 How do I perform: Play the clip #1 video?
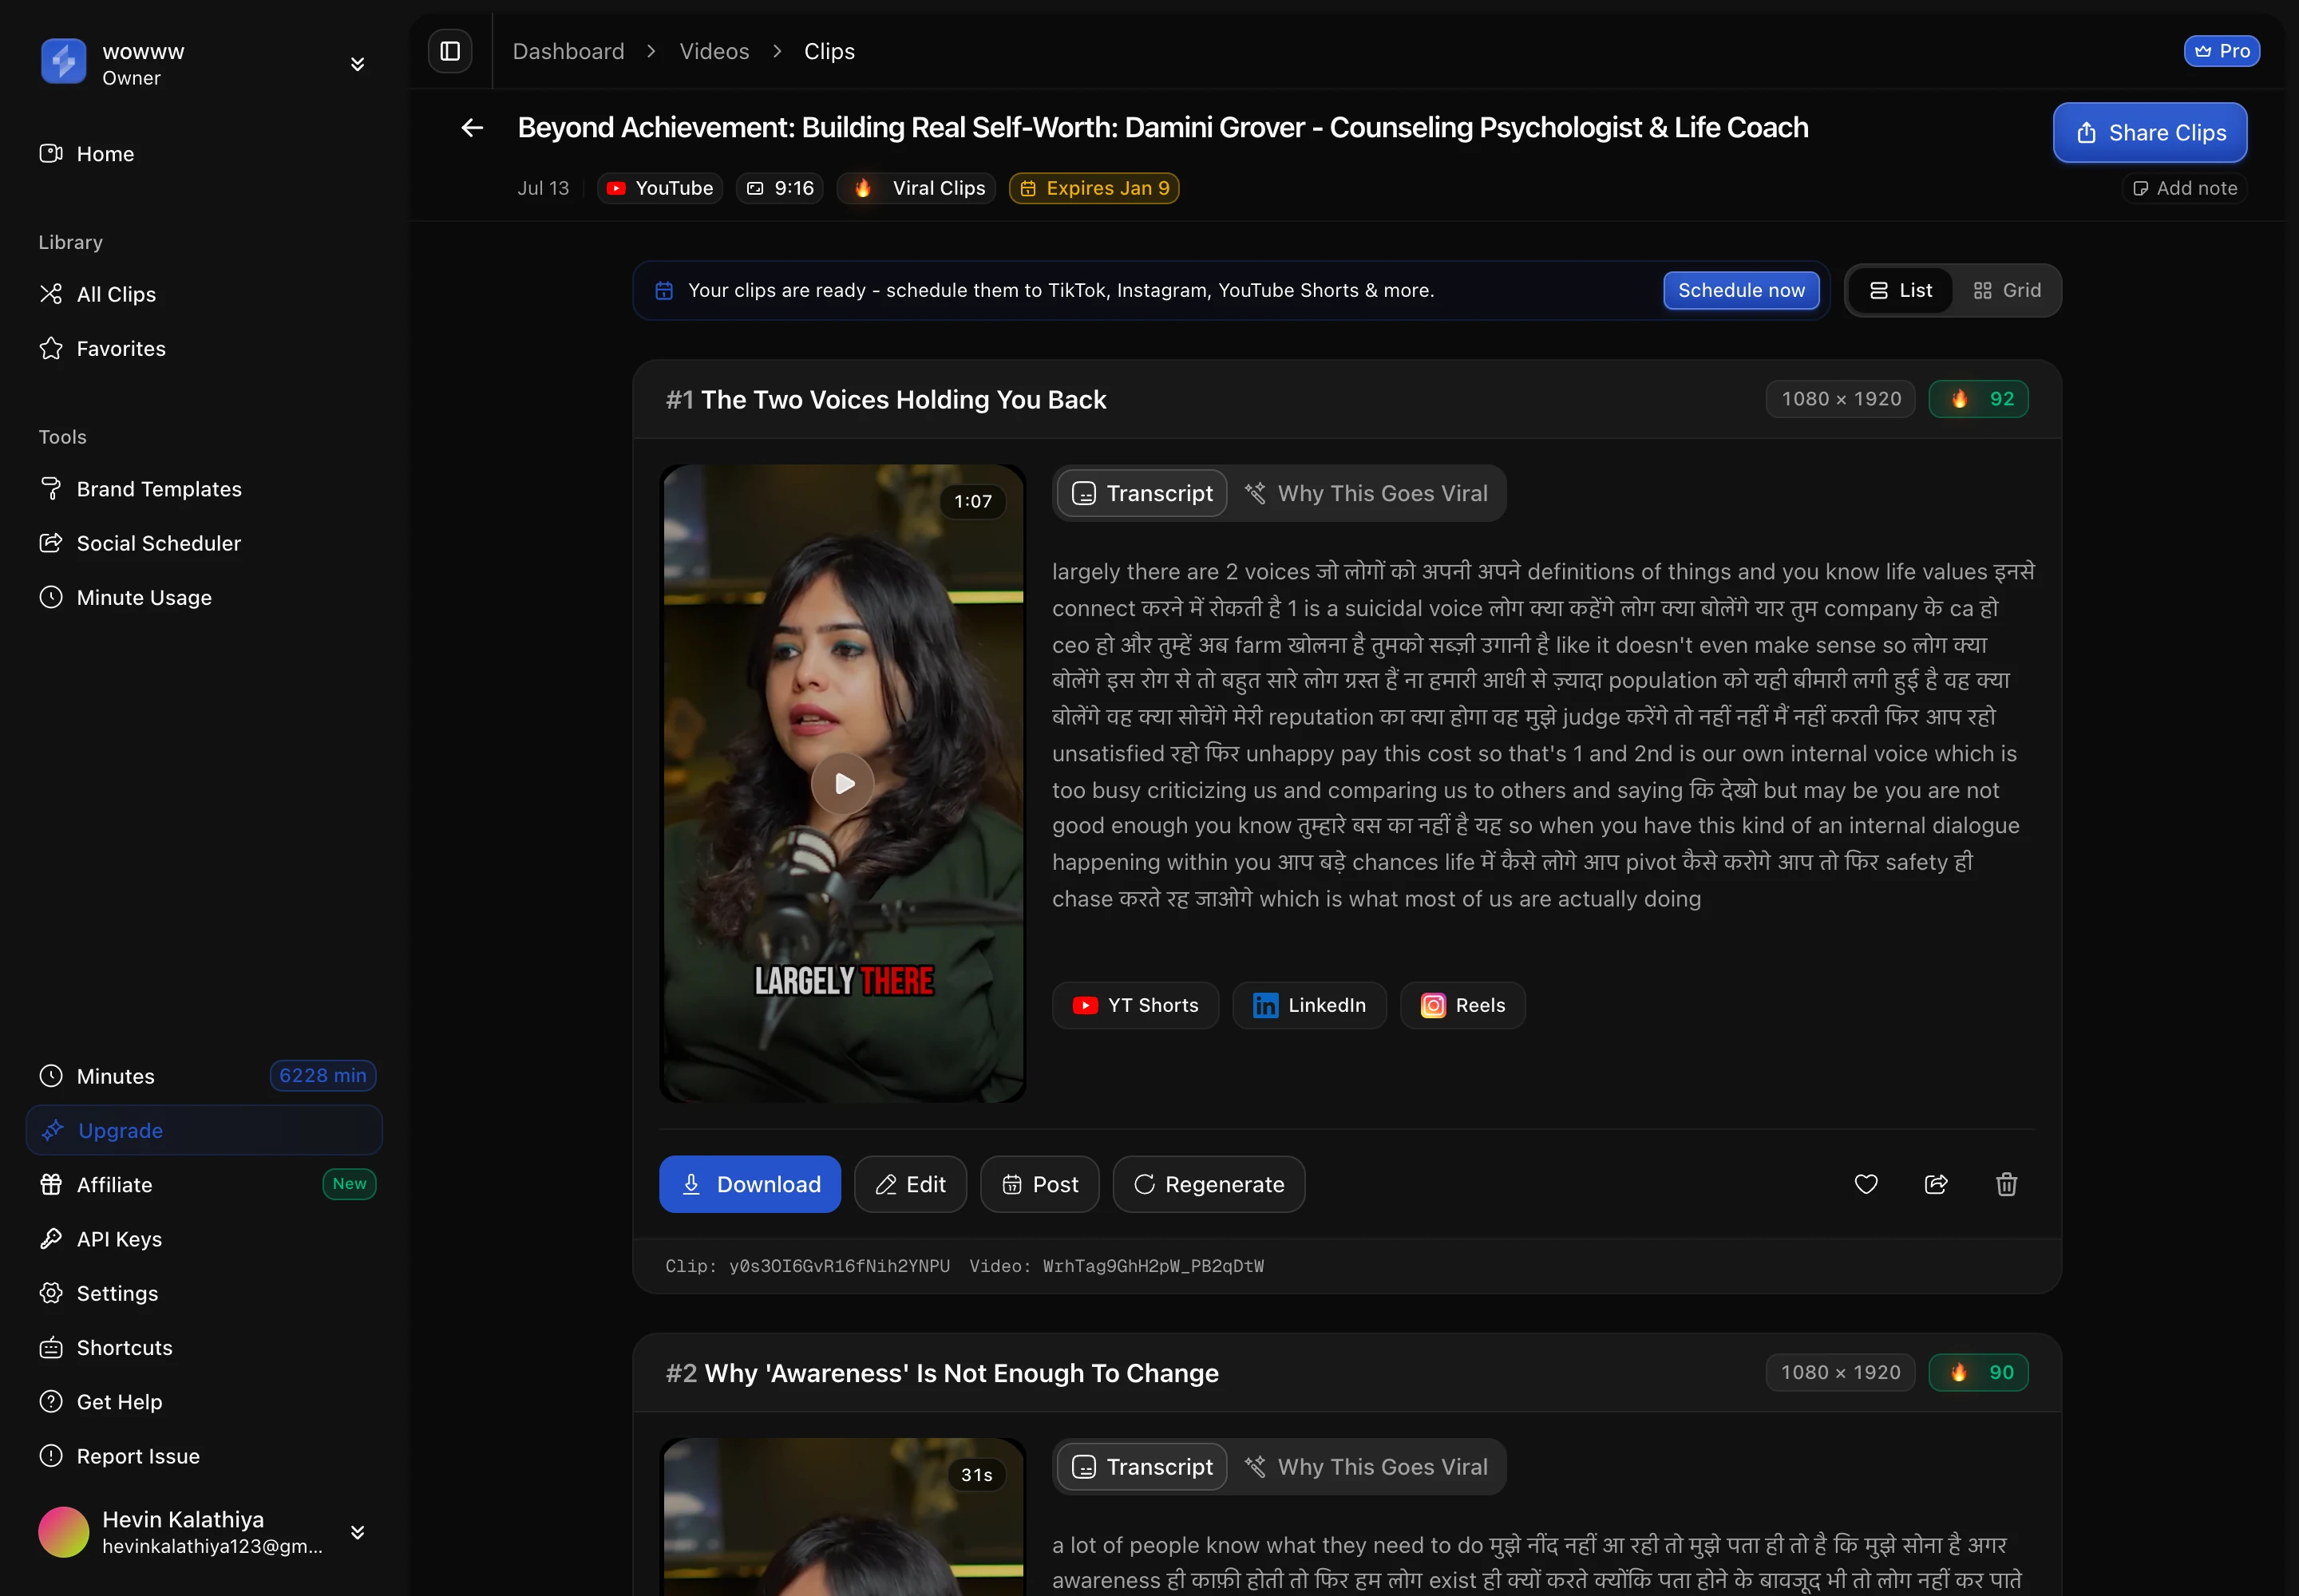pyautogui.click(x=842, y=783)
